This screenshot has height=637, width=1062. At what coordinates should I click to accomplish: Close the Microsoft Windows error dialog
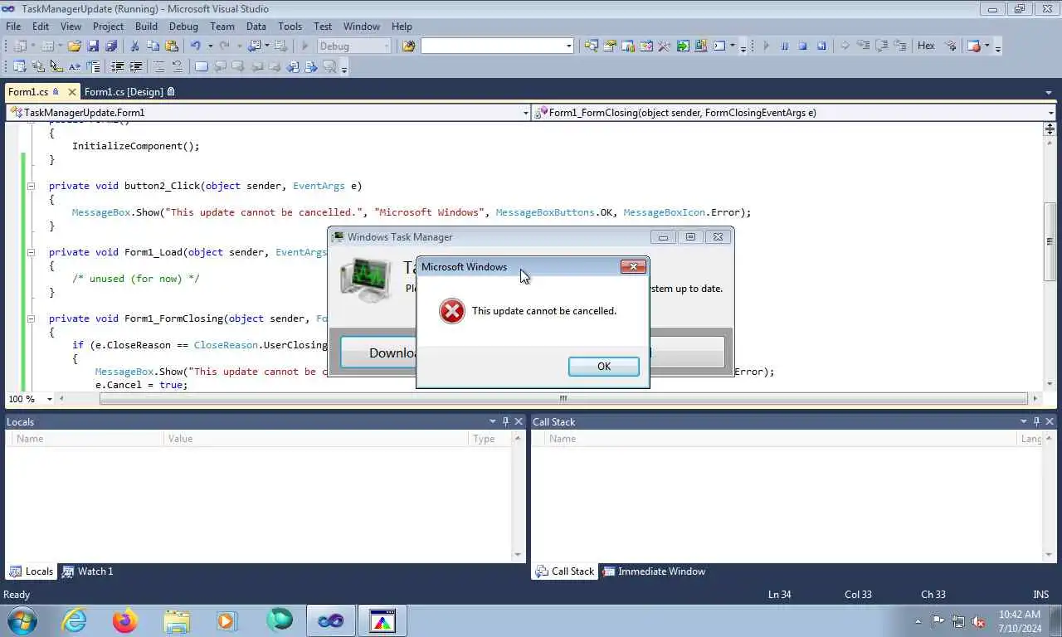pyautogui.click(x=634, y=266)
